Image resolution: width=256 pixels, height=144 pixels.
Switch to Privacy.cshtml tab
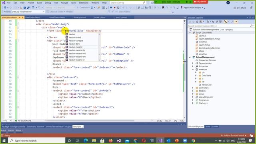pyautogui.click(x=80, y=17)
